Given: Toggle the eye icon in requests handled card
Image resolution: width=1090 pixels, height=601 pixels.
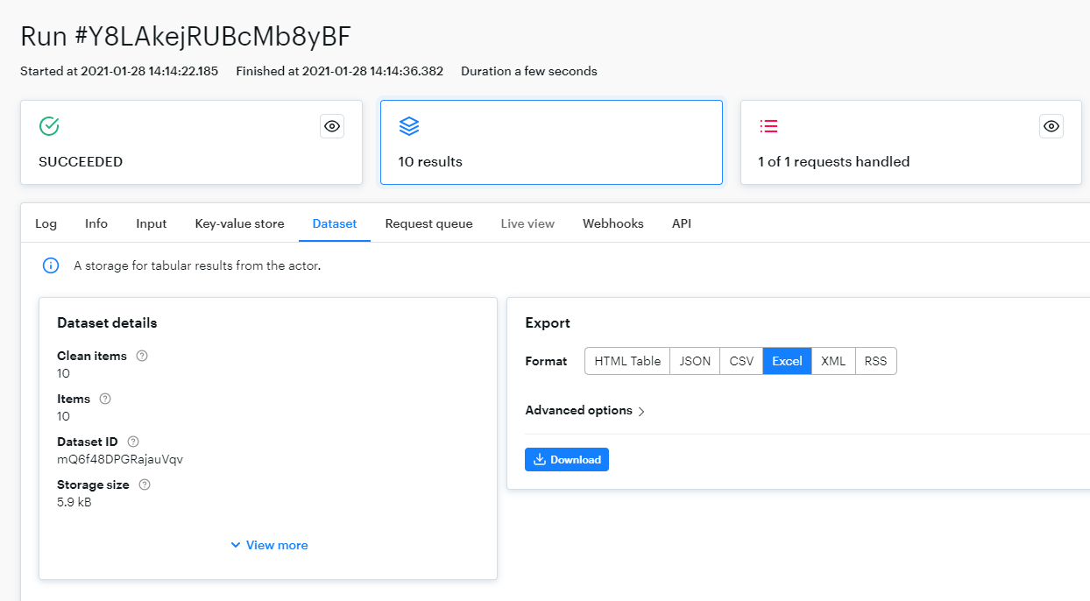Looking at the screenshot, I should [1051, 126].
